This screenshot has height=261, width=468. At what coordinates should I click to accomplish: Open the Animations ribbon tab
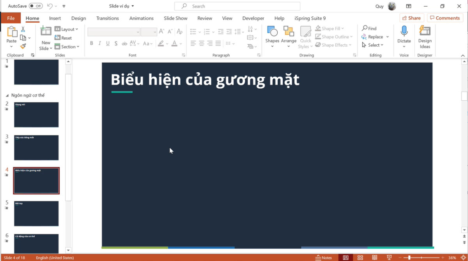(x=141, y=18)
